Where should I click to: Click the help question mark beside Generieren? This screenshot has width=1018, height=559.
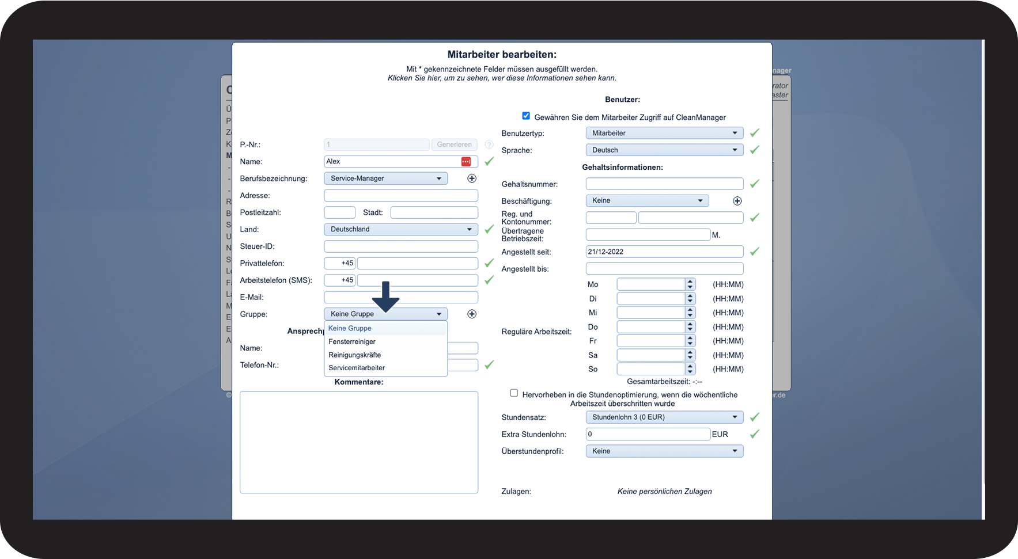click(489, 144)
